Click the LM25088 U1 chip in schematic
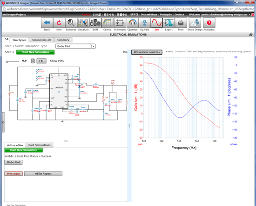The width and height of the screenshot is (256, 206). click(59, 91)
